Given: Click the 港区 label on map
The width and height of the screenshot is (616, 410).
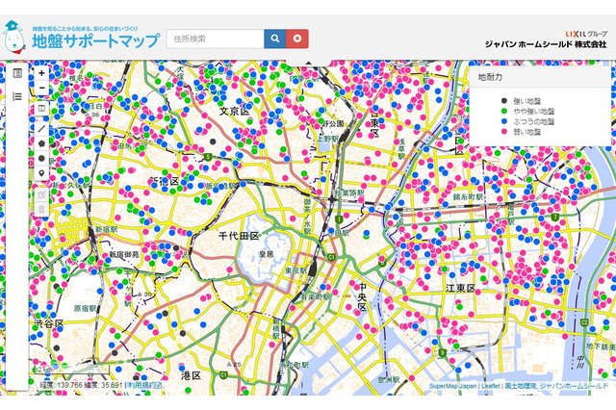Looking at the screenshot, I should click(192, 375).
